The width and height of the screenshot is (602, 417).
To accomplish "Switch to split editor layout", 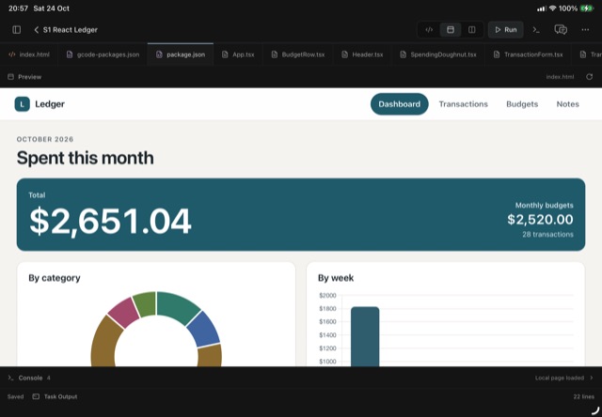I will pyautogui.click(x=472, y=30).
